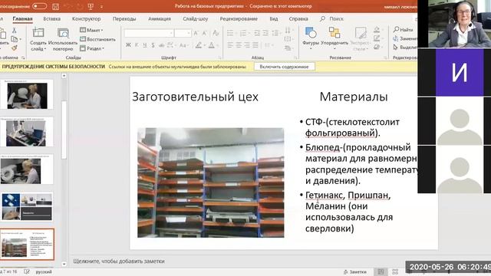Image resolution: width=491 pixels, height=276 pixels.
Task: Open the Рецензирование tab
Action: click(239, 18)
